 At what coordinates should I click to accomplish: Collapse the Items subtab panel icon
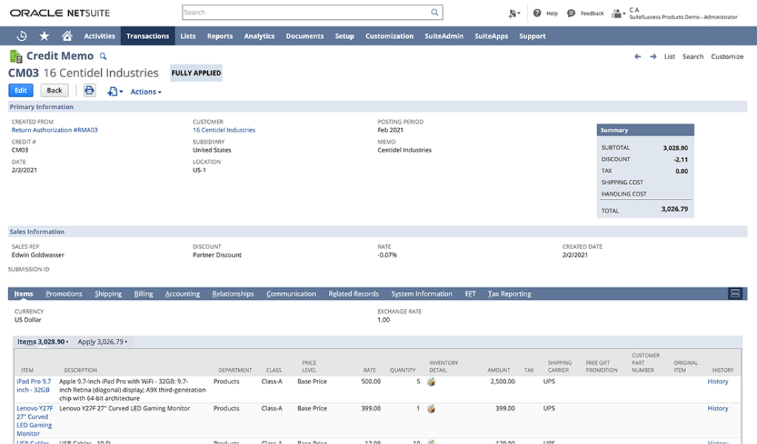(735, 293)
